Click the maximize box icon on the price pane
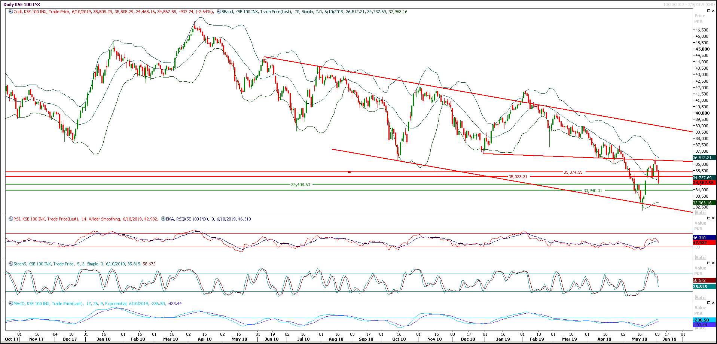 click(709, 10)
